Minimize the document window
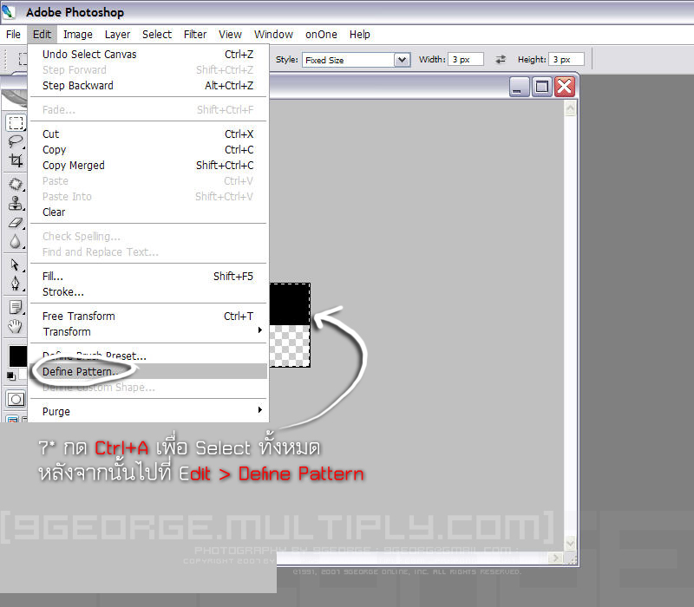 point(519,86)
